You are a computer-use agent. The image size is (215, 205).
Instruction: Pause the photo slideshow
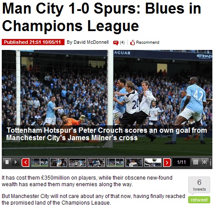tap(7, 162)
